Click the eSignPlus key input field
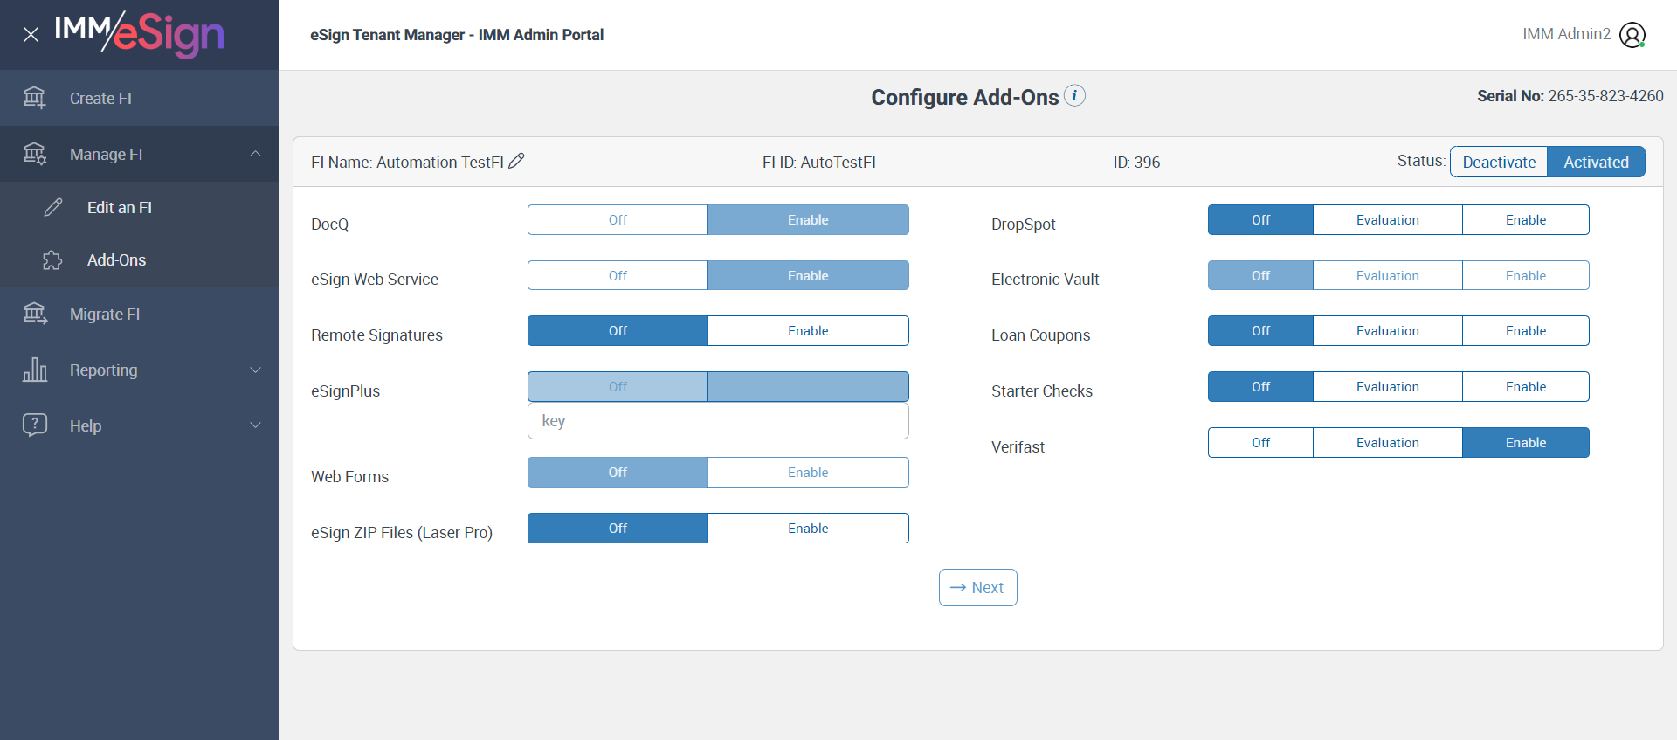The height and width of the screenshot is (740, 1677). tap(718, 421)
